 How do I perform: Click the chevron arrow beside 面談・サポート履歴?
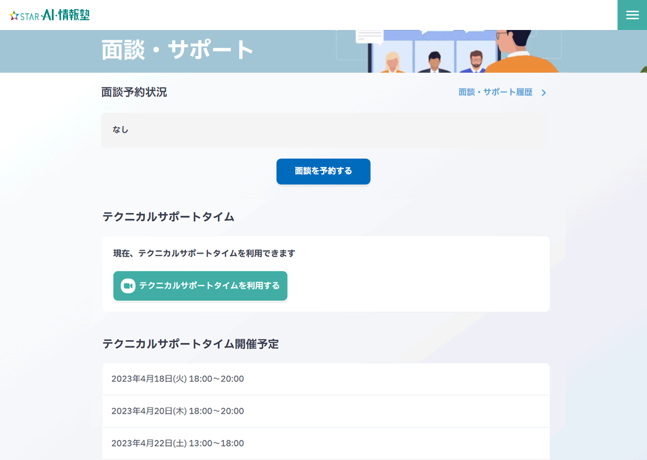pos(543,93)
